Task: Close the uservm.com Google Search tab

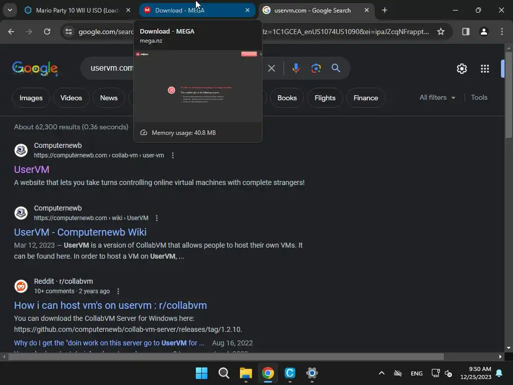Action: [367, 11]
